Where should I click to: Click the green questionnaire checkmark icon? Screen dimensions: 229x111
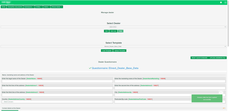click(90, 68)
